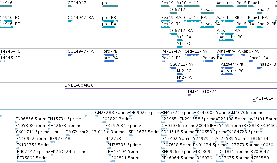Screen dimensions: 277x163
Task: Select EST IP02821.3prime
Action: [x=104, y=122]
